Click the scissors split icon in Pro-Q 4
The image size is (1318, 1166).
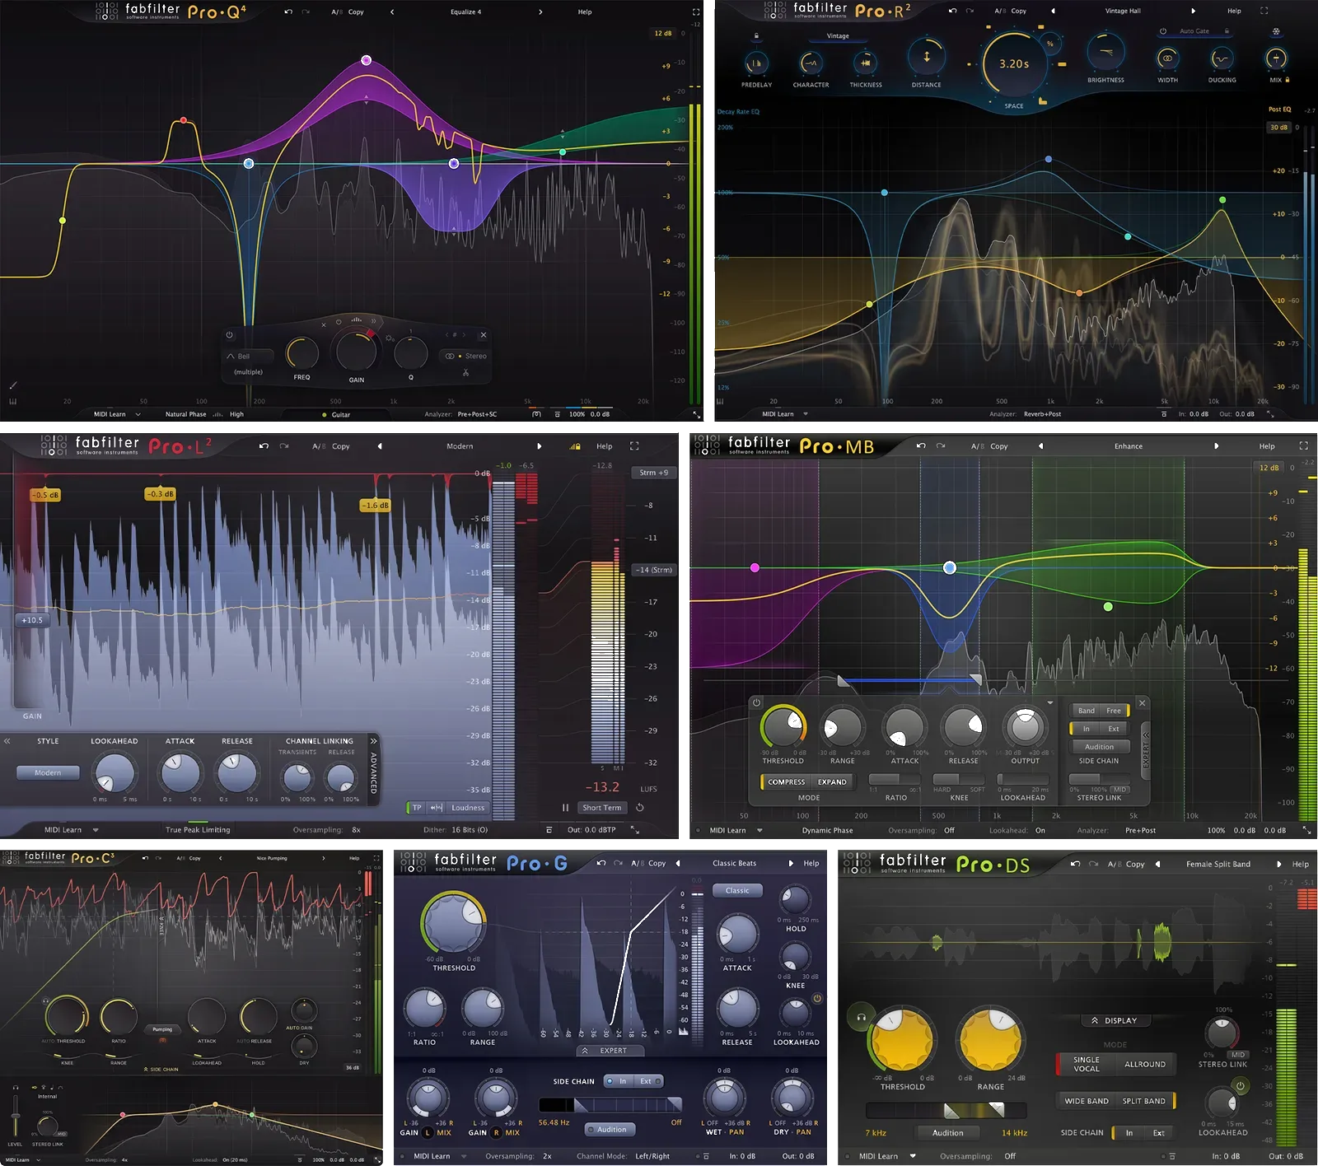click(x=465, y=373)
